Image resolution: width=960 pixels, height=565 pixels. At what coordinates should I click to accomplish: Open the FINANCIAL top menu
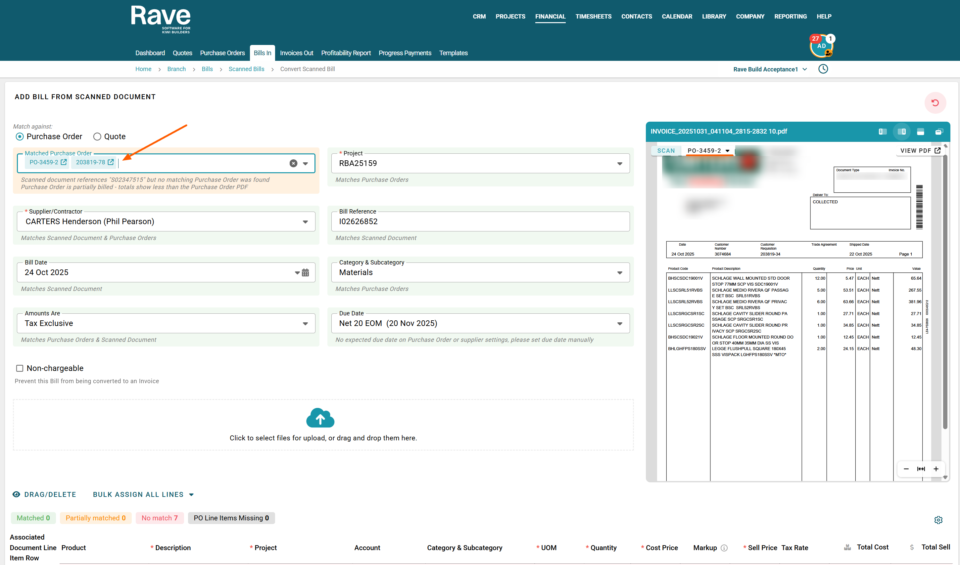click(550, 17)
